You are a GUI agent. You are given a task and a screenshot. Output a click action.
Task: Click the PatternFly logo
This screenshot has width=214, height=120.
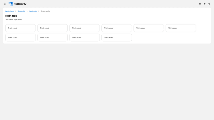17,4
